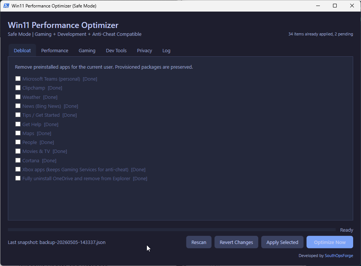
Task: Check the Weather checkbox
Action: click(18, 97)
